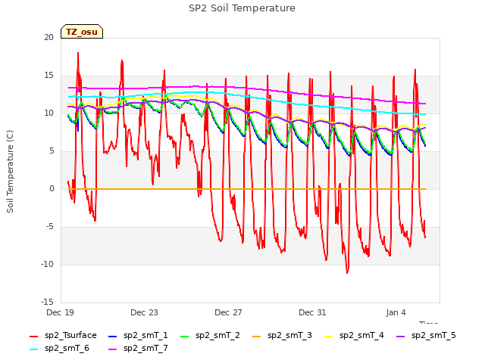Click the Dec 31 x-axis tick label
This screenshot has width=485, height=363.
point(312,312)
